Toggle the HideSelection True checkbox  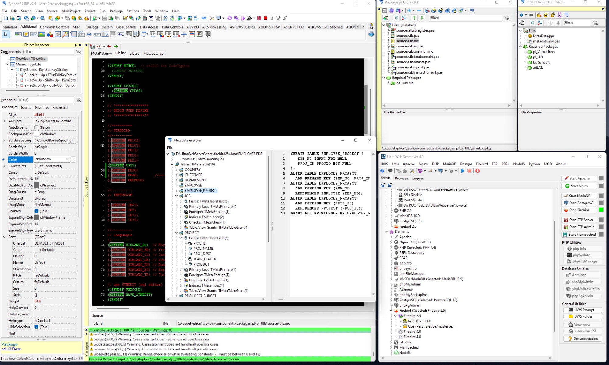[x=37, y=327]
